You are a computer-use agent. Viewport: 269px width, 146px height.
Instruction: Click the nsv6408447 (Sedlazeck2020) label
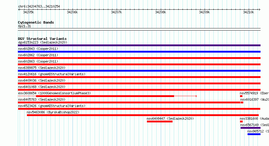click(x=170, y=118)
